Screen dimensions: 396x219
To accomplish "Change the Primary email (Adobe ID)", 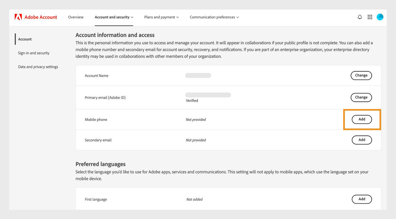I will (361, 97).
